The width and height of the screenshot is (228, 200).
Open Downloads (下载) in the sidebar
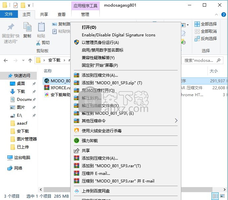[x=21, y=91]
